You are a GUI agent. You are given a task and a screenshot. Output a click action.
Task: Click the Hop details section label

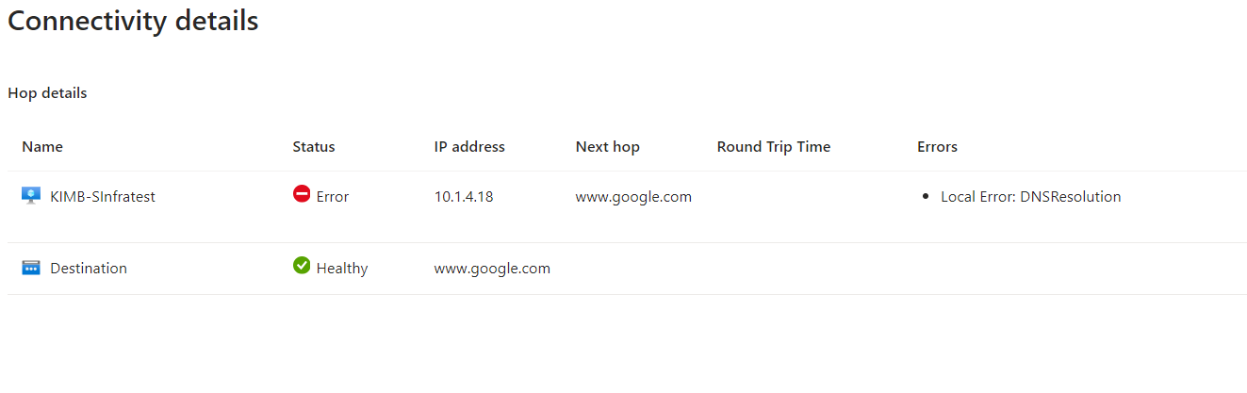pos(47,93)
